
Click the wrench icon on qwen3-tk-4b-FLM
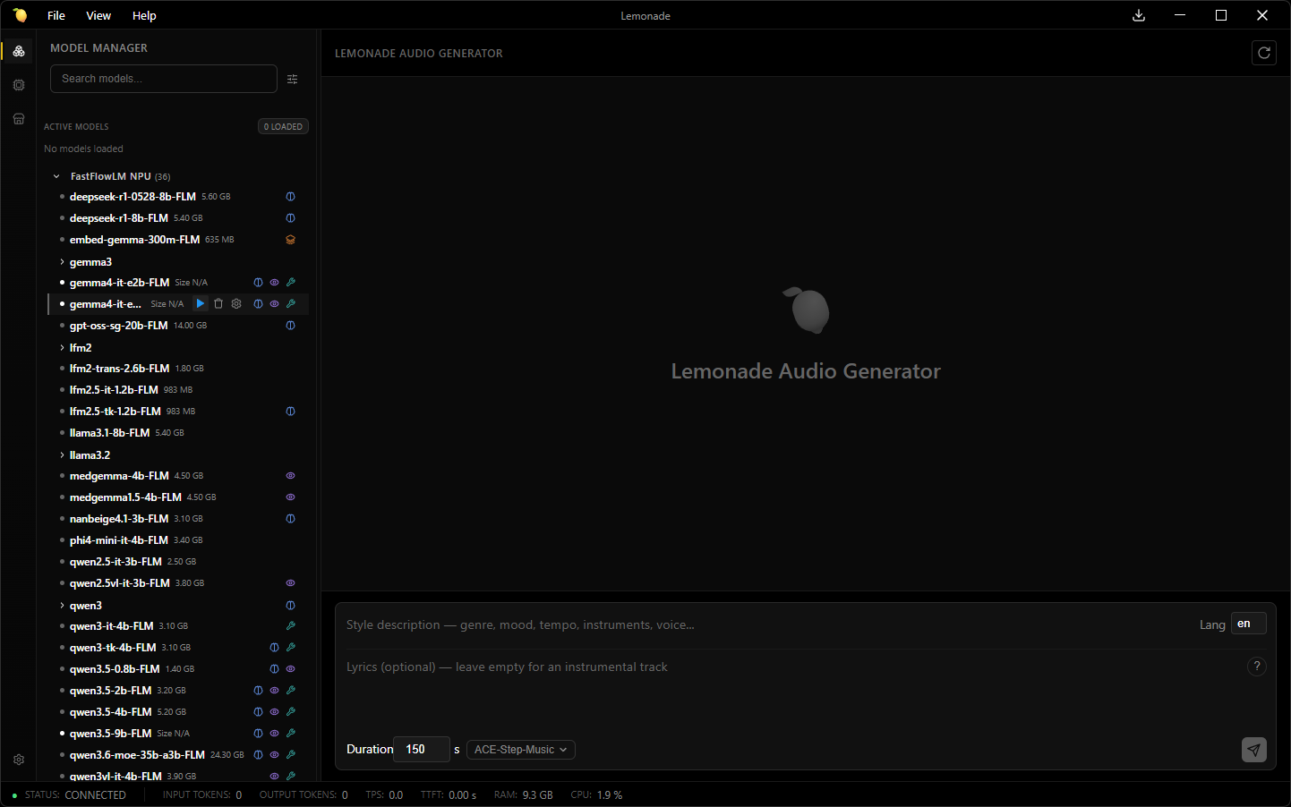point(290,648)
